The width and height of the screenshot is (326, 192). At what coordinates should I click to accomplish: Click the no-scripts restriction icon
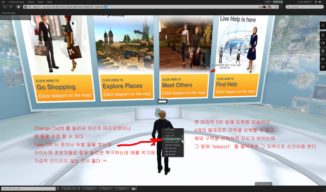pyautogui.click(x=269, y=7)
